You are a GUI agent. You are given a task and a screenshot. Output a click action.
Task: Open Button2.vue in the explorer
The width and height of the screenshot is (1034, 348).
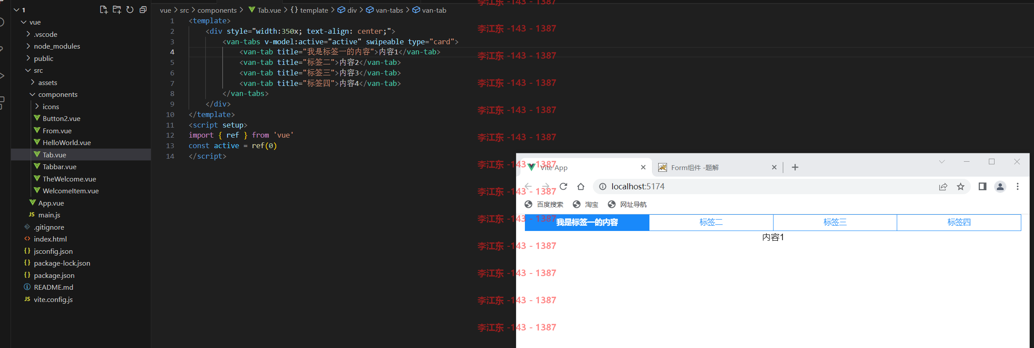coord(61,118)
